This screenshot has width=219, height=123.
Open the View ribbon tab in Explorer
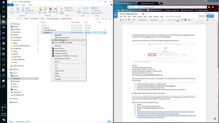tap(30, 5)
